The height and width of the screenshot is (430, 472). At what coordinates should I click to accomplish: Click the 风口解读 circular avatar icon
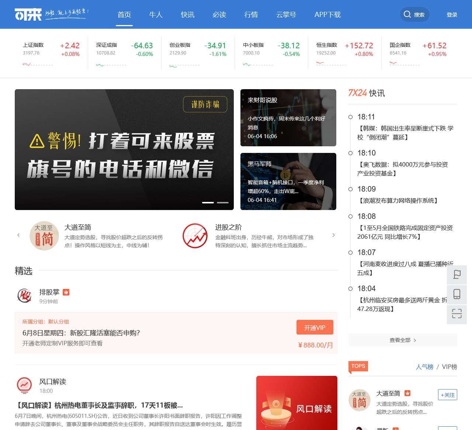(24, 385)
